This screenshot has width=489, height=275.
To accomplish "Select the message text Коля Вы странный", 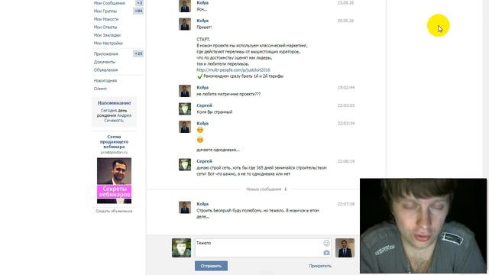I will pos(215,112).
